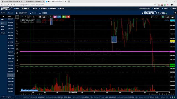The width and height of the screenshot is (177, 99).
Task: Open chart properties gear icon
Action: tap(40, 17)
